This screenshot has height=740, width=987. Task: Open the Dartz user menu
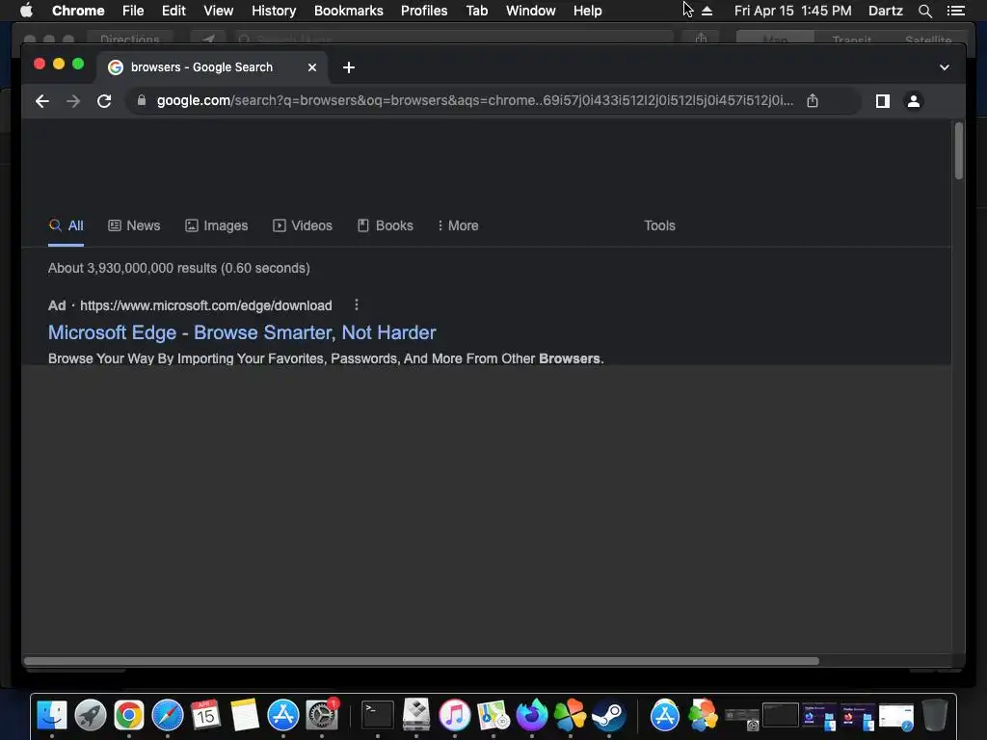pos(885,11)
